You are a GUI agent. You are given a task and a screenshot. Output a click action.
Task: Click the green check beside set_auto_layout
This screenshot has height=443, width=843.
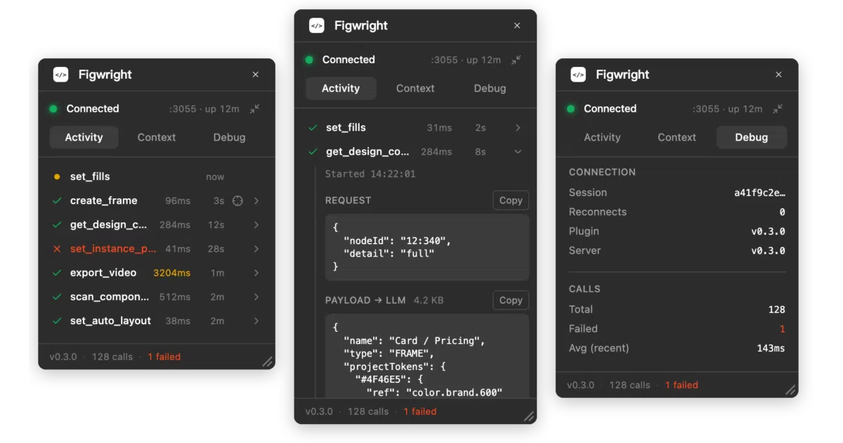pos(57,321)
